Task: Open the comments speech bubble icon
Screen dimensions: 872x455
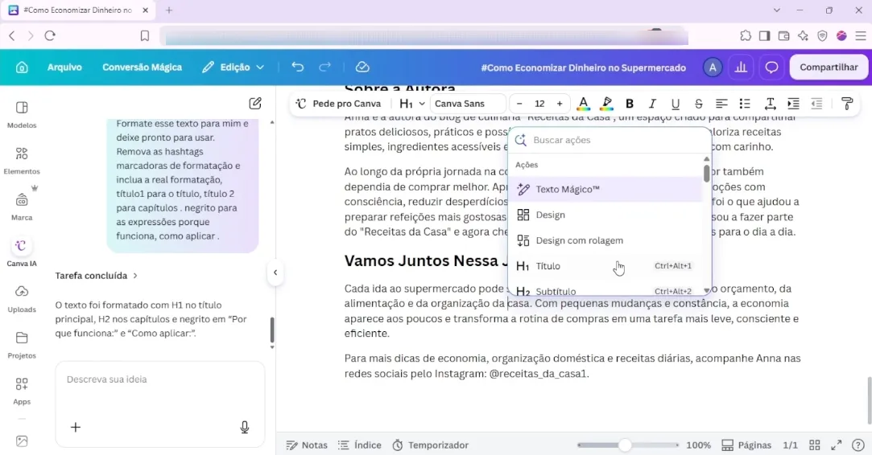Action: pyautogui.click(x=771, y=68)
